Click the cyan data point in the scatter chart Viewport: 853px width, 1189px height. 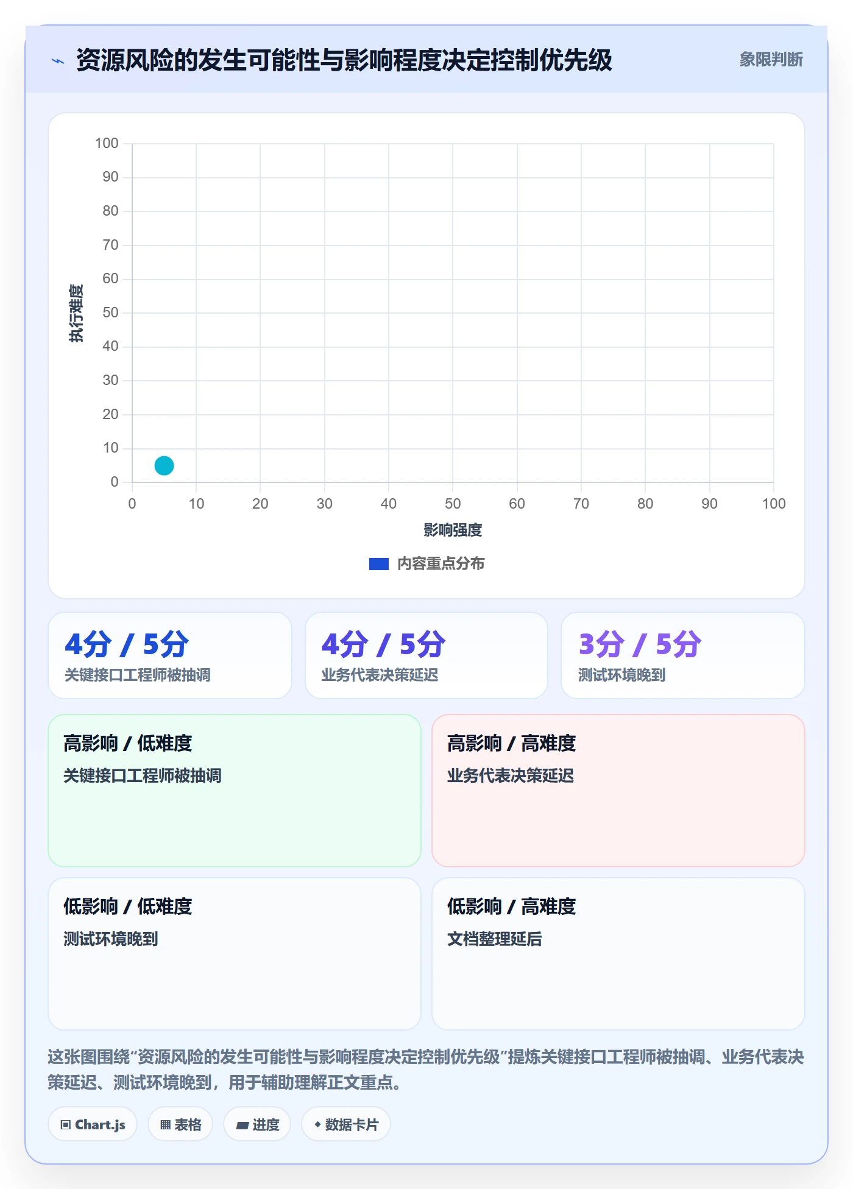pos(164,465)
